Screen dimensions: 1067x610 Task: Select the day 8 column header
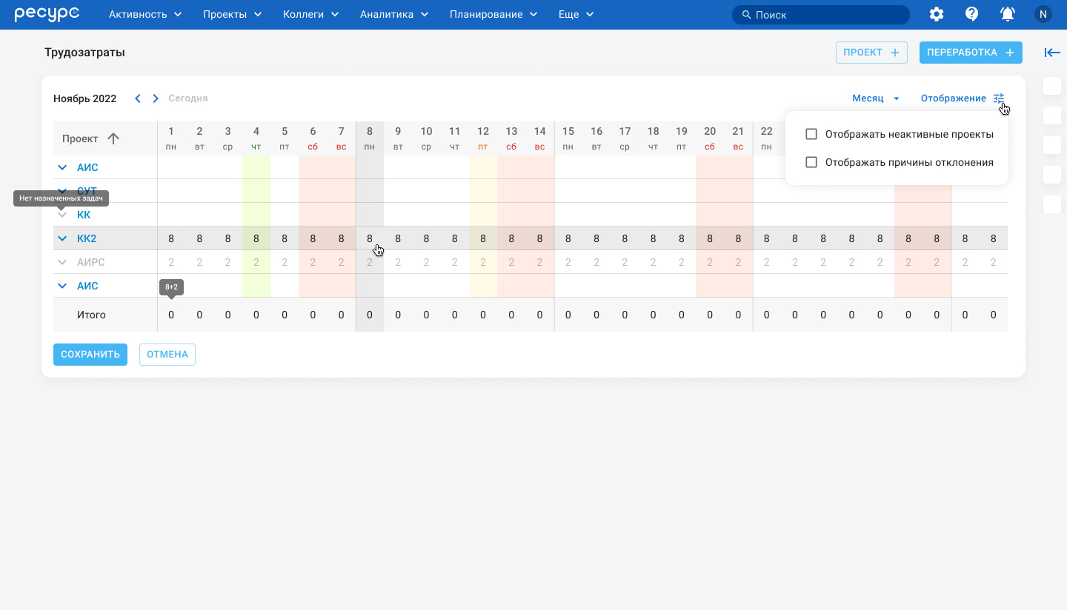click(x=370, y=138)
